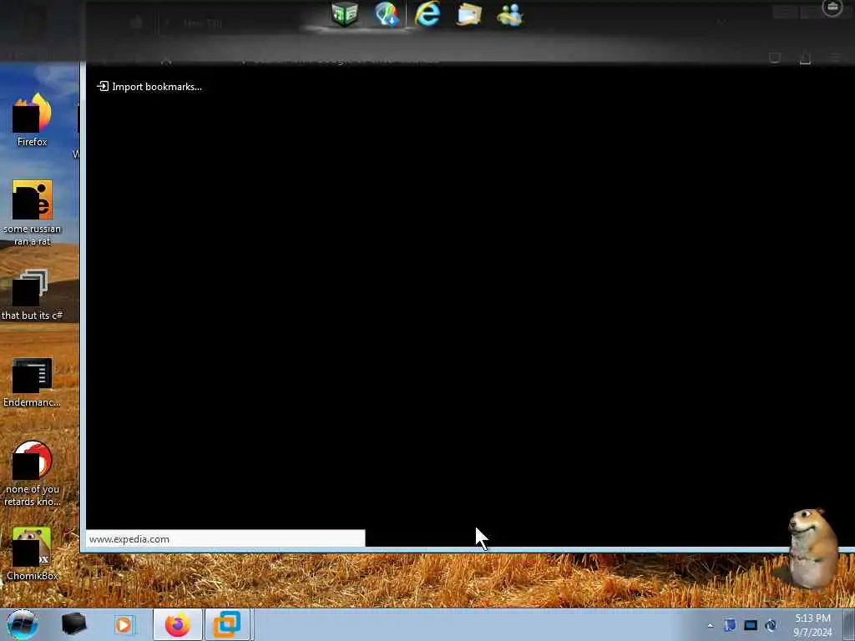Open the Import bookmarks link
Viewport: 855px width, 641px height.
click(149, 87)
